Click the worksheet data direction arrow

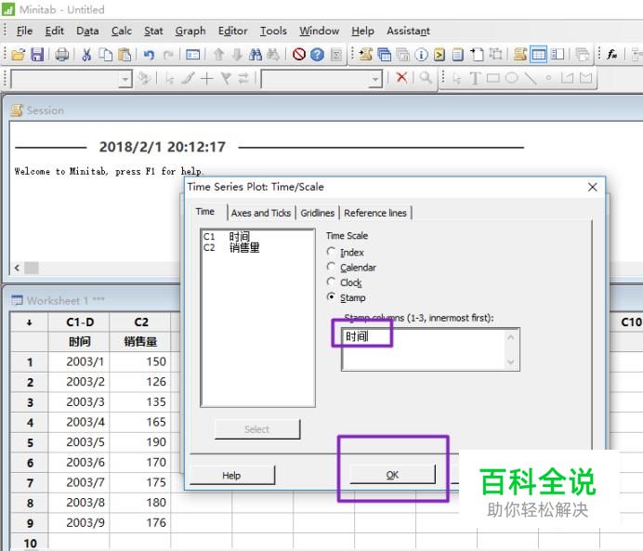(x=29, y=322)
